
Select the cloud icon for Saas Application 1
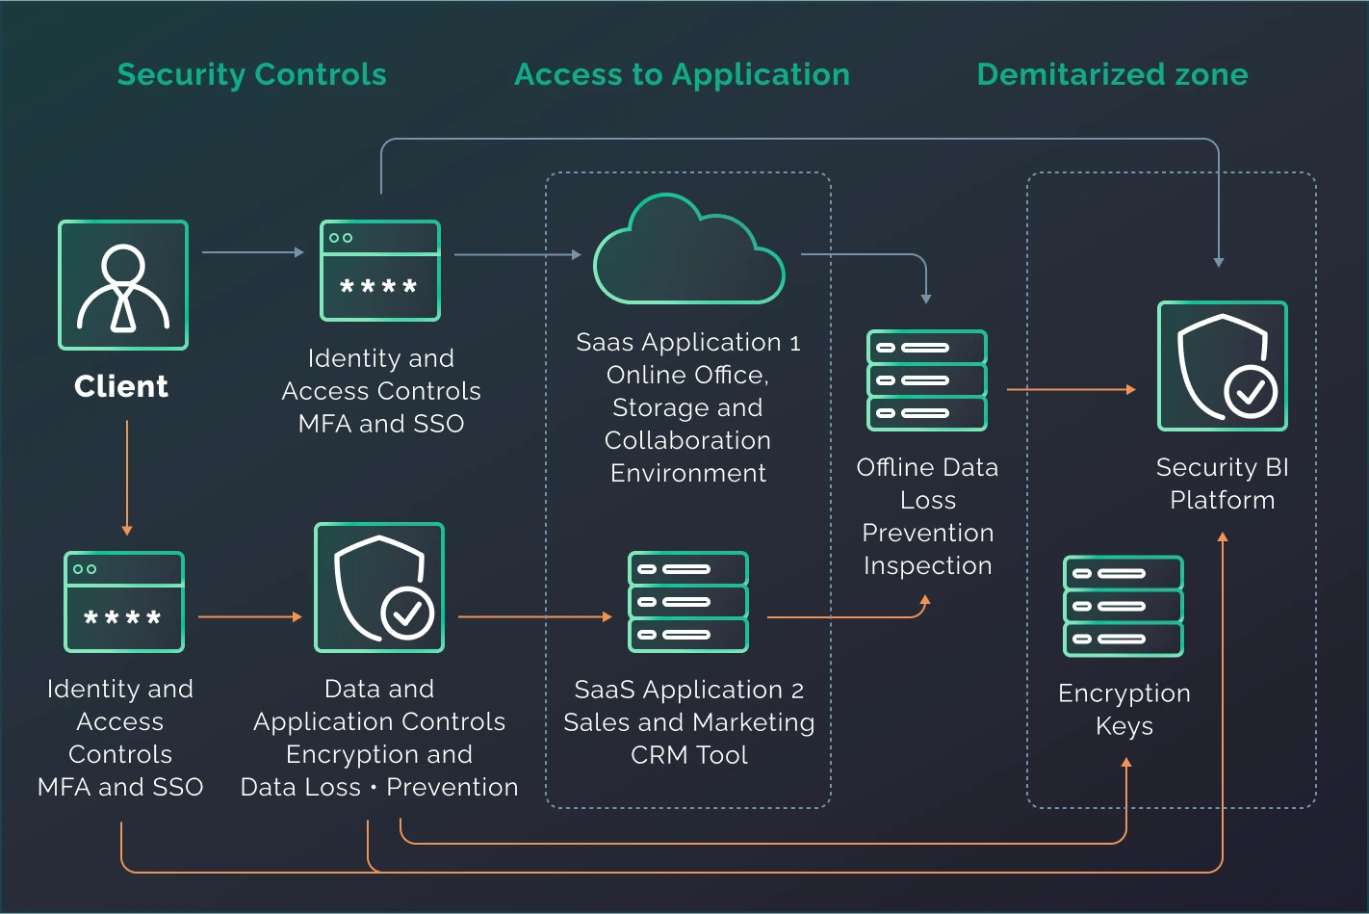688,252
